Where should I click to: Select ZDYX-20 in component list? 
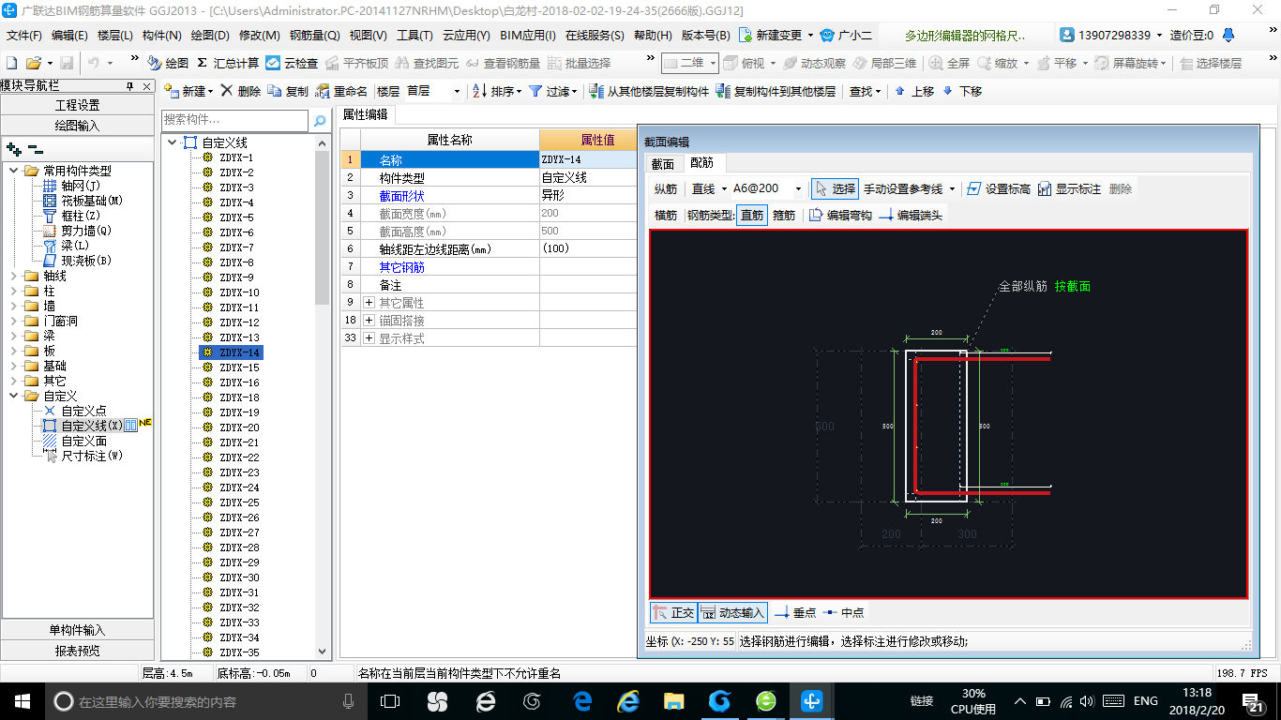[239, 427]
